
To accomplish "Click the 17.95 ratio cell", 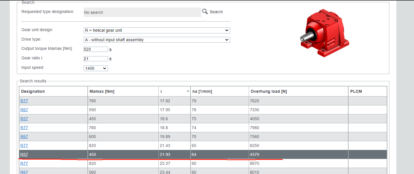I will 174,110.
